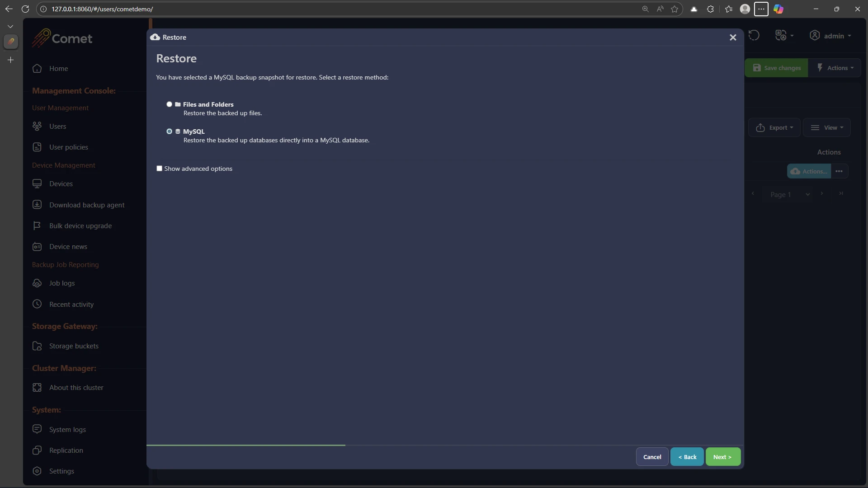This screenshot has height=488, width=868.
Task: Open the Copilot sidebar icon
Action: (778, 9)
